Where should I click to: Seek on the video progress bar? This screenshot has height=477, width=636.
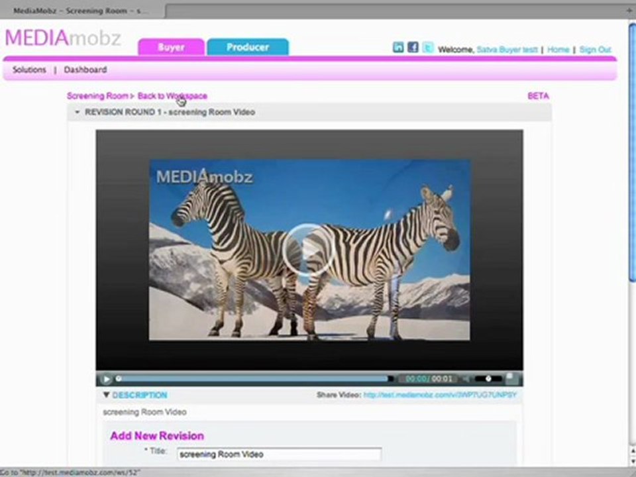coord(254,379)
